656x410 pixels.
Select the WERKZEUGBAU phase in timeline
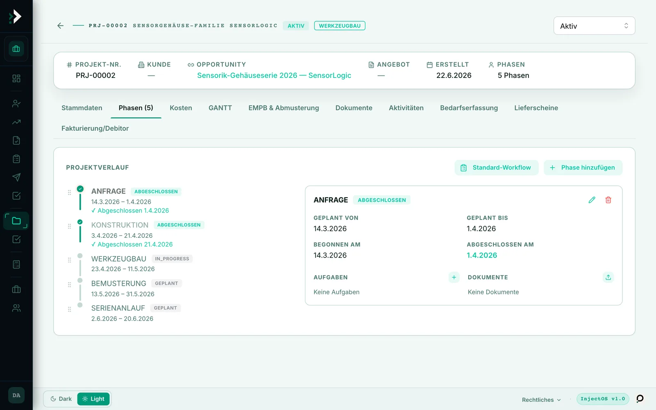pos(118,259)
